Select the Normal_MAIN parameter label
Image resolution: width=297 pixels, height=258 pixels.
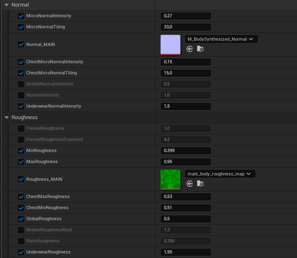pyautogui.click(x=41, y=44)
